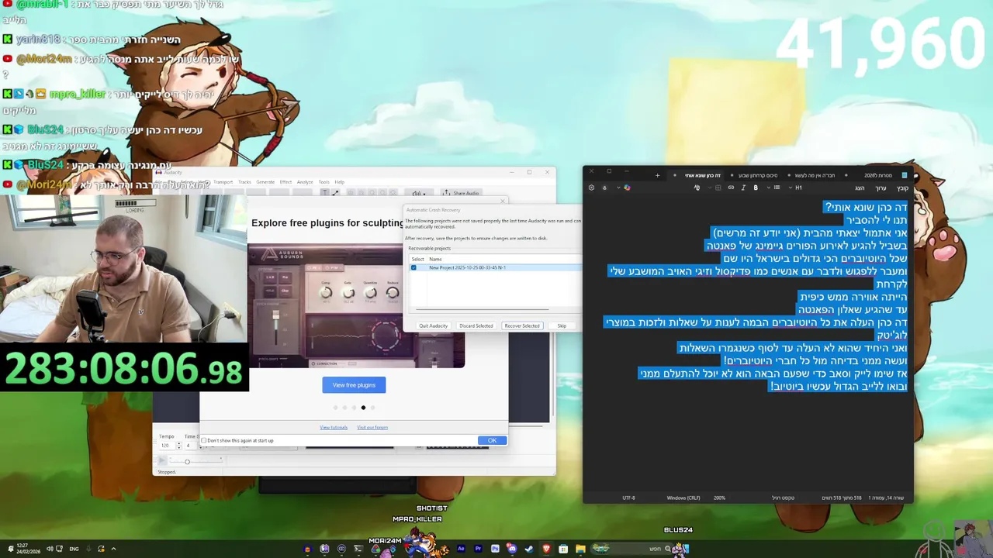Click Share Audio in Audacity toolbar
The image size is (993, 558).
tap(461, 193)
